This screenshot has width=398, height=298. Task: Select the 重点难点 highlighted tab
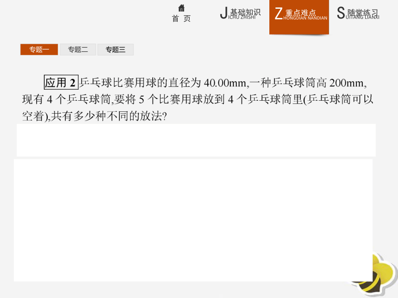(299, 17)
